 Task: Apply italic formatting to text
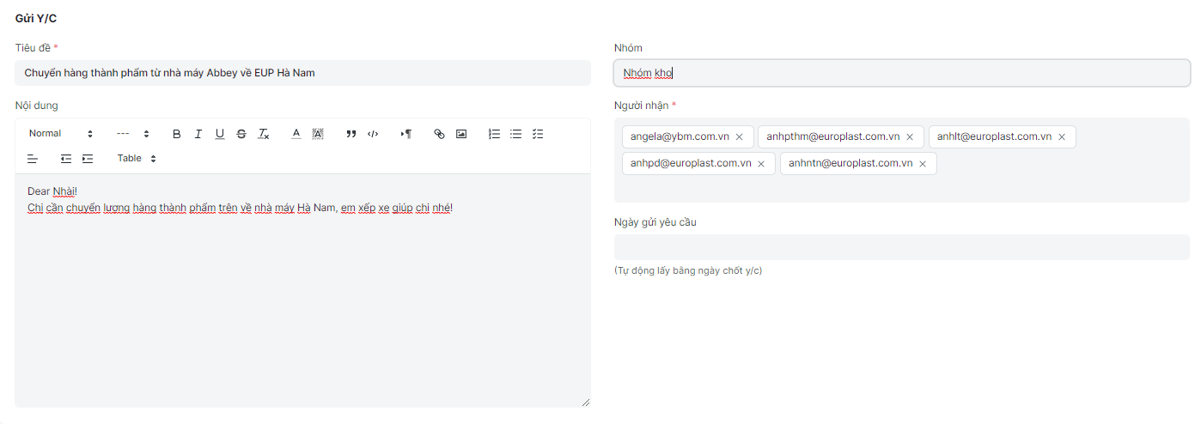pos(198,134)
